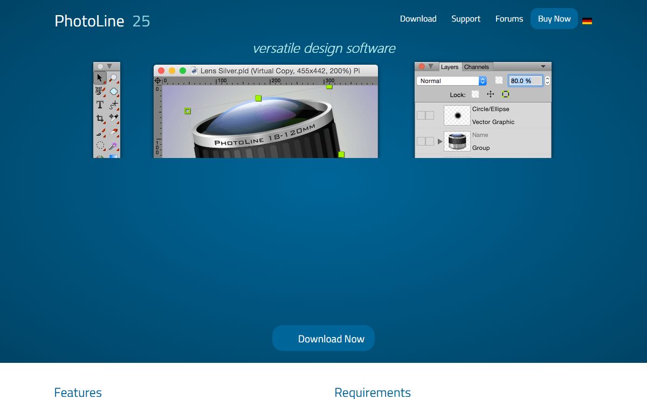This screenshot has height=399, width=647.
Task: Select the dashed circle lasso tool
Action: (x=100, y=145)
